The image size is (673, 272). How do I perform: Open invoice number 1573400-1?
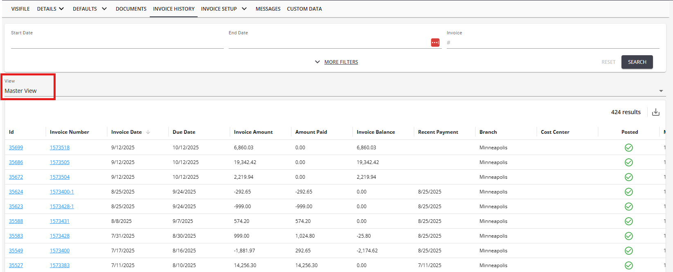[x=62, y=192]
